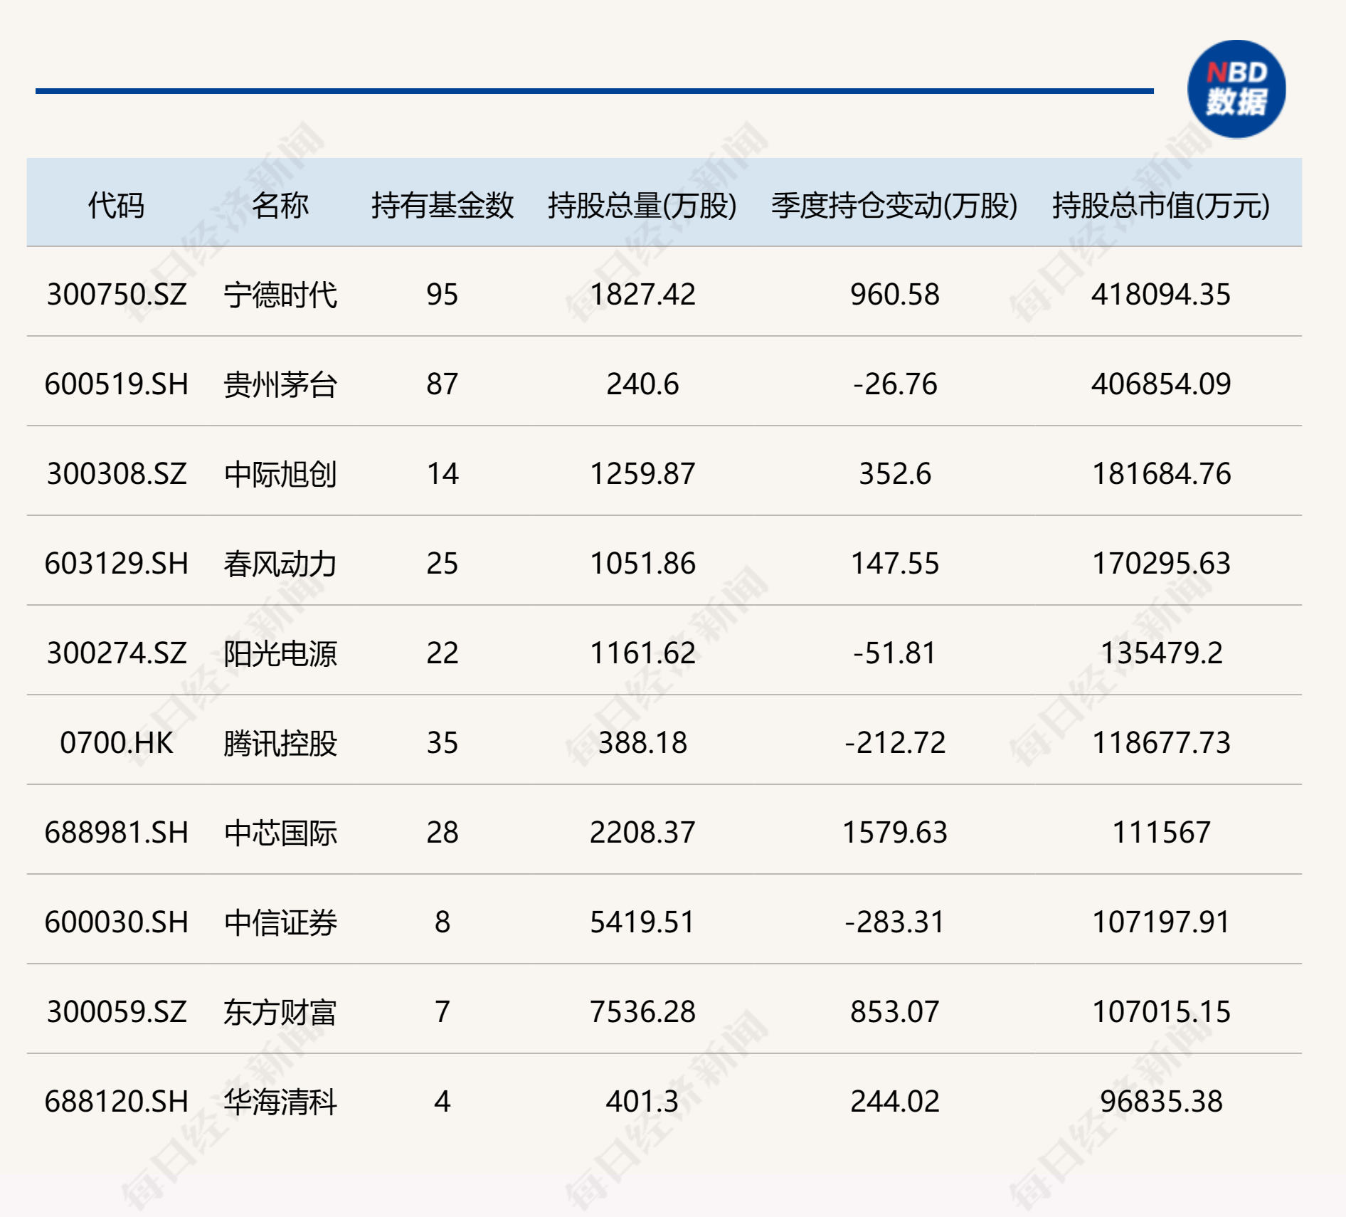Click the name 中芯国际

coord(280,833)
